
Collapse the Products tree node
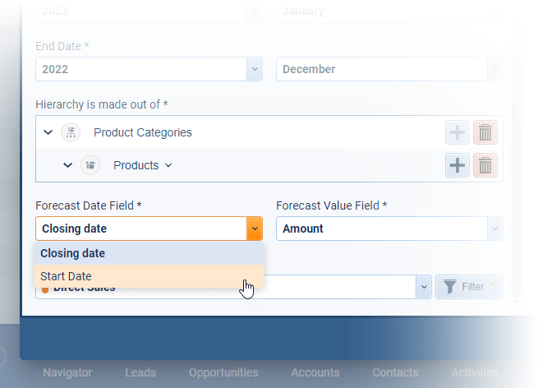tap(68, 165)
